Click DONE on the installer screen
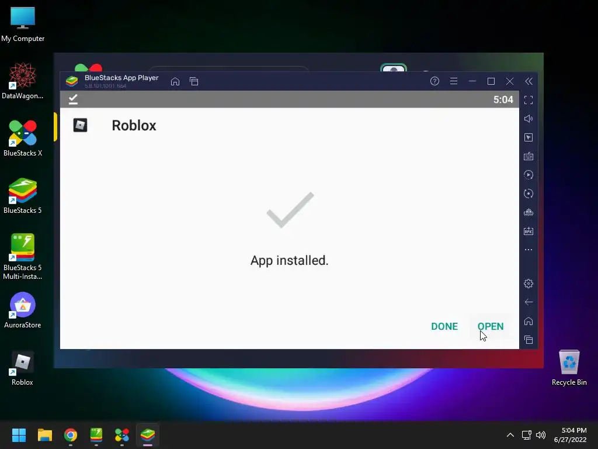Image resolution: width=598 pixels, height=449 pixels. (444, 326)
